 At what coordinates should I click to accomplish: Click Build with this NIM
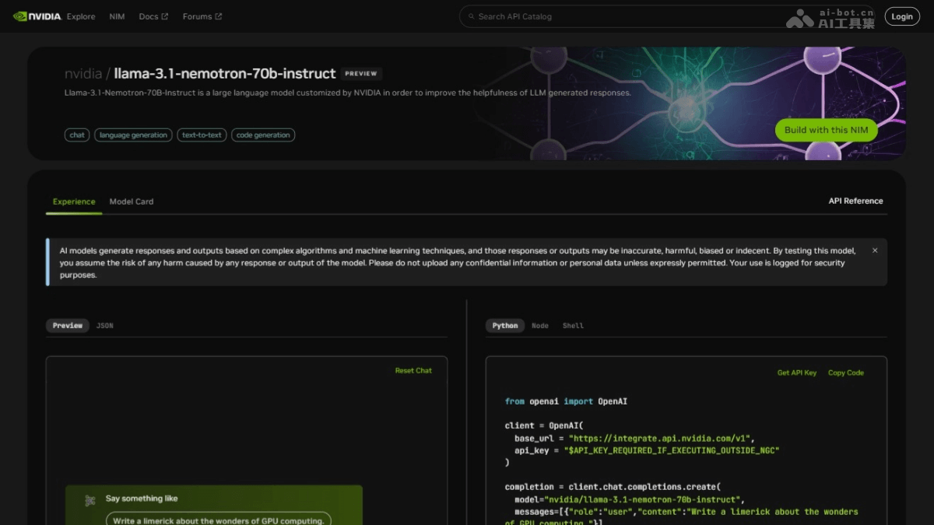click(x=826, y=130)
